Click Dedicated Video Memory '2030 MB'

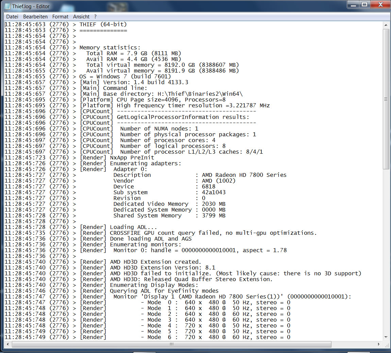214,204
